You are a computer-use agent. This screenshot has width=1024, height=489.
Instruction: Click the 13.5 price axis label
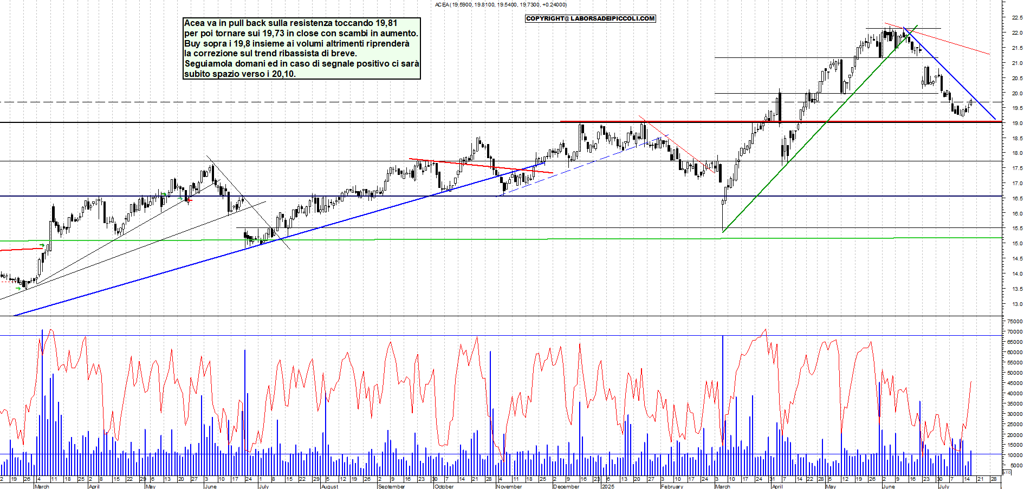click(x=1017, y=289)
